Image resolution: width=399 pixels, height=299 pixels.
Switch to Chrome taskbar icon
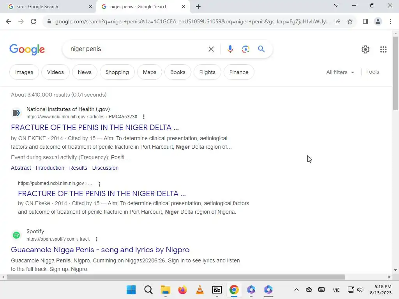click(x=234, y=290)
